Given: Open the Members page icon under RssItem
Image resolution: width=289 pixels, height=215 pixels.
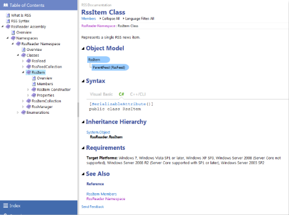Looking at the screenshot, I should pyautogui.click(x=34, y=84).
